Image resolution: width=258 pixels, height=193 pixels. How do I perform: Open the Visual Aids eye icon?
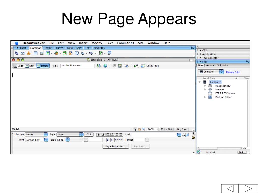[x=127, y=66]
